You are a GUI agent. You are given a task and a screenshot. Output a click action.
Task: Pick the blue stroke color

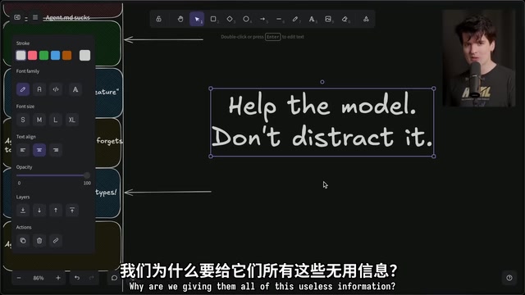coord(55,55)
